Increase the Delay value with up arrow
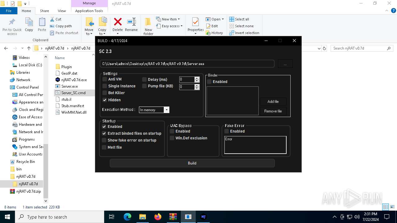Image resolution: width=397 pixels, height=223 pixels. tap(197, 78)
